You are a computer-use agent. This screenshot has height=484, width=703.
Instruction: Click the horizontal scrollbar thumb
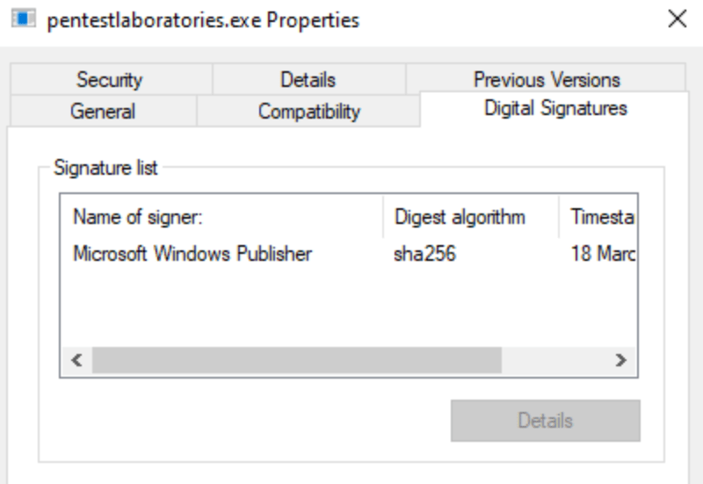coord(296,359)
